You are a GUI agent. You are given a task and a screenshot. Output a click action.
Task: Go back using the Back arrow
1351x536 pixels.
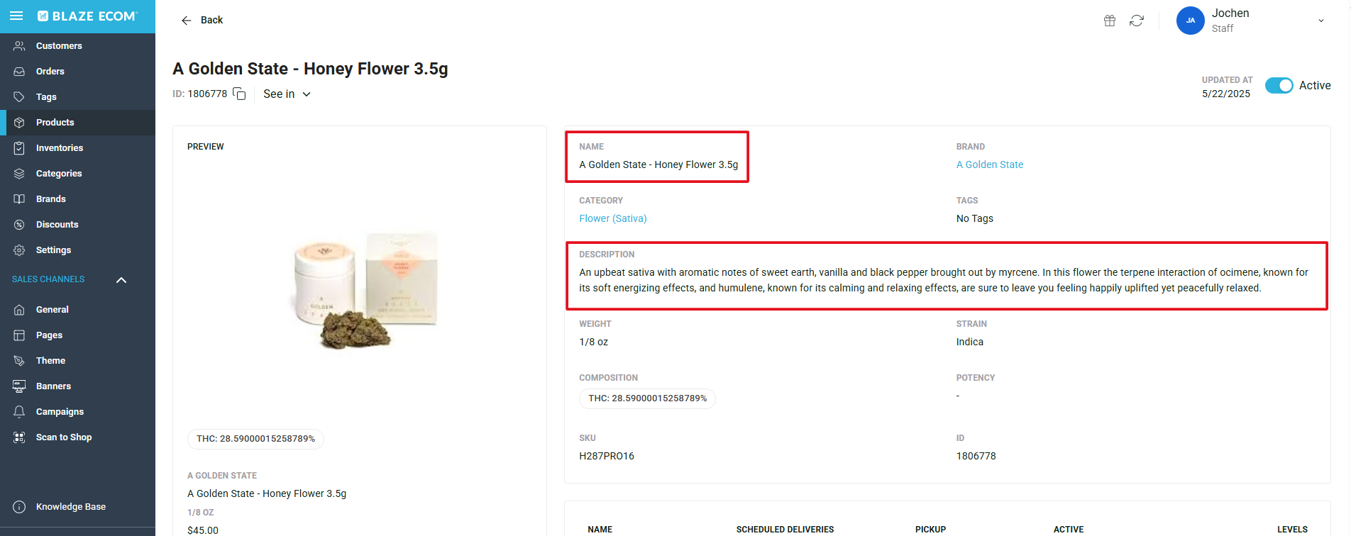(x=187, y=21)
